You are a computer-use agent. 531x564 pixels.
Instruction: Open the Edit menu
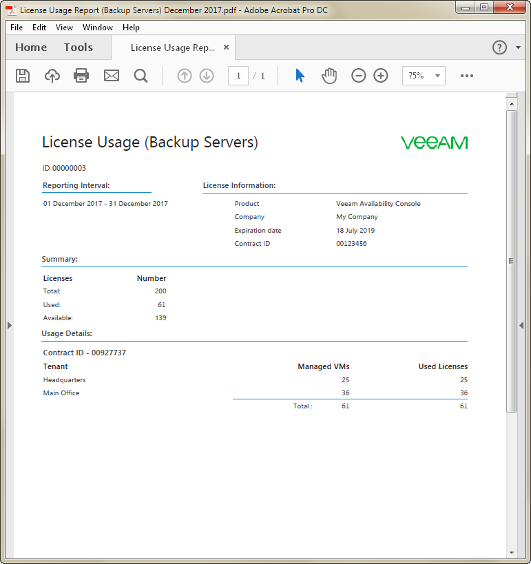pos(39,28)
